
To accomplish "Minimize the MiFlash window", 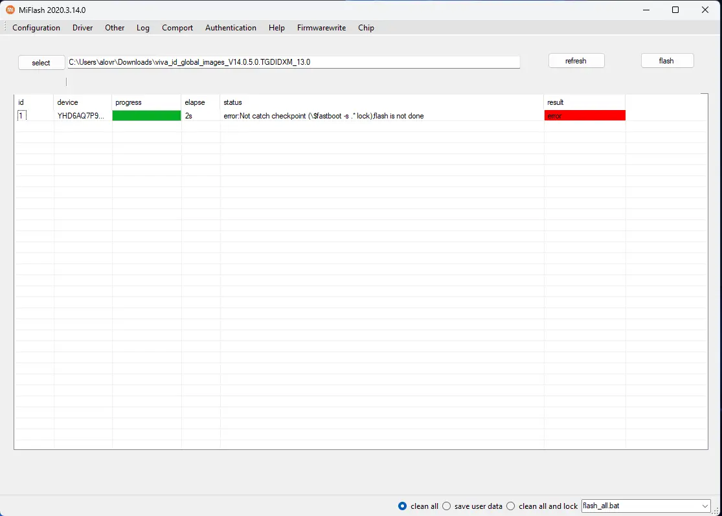I will click(x=646, y=10).
